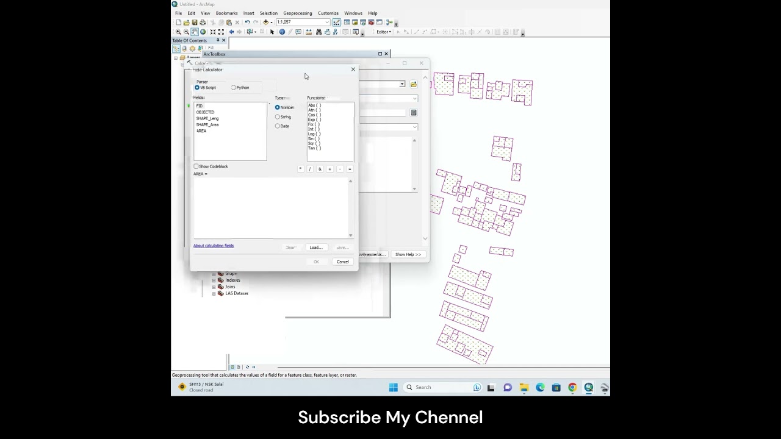Screen dimensions: 781x439
Task: Open the Measure tool
Action: click(x=309, y=32)
